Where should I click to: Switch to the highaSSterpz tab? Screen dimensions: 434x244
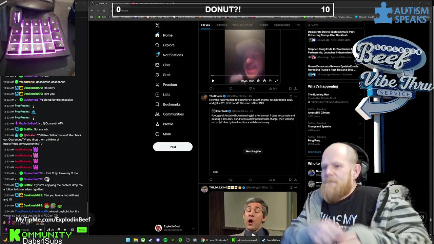click(282, 25)
